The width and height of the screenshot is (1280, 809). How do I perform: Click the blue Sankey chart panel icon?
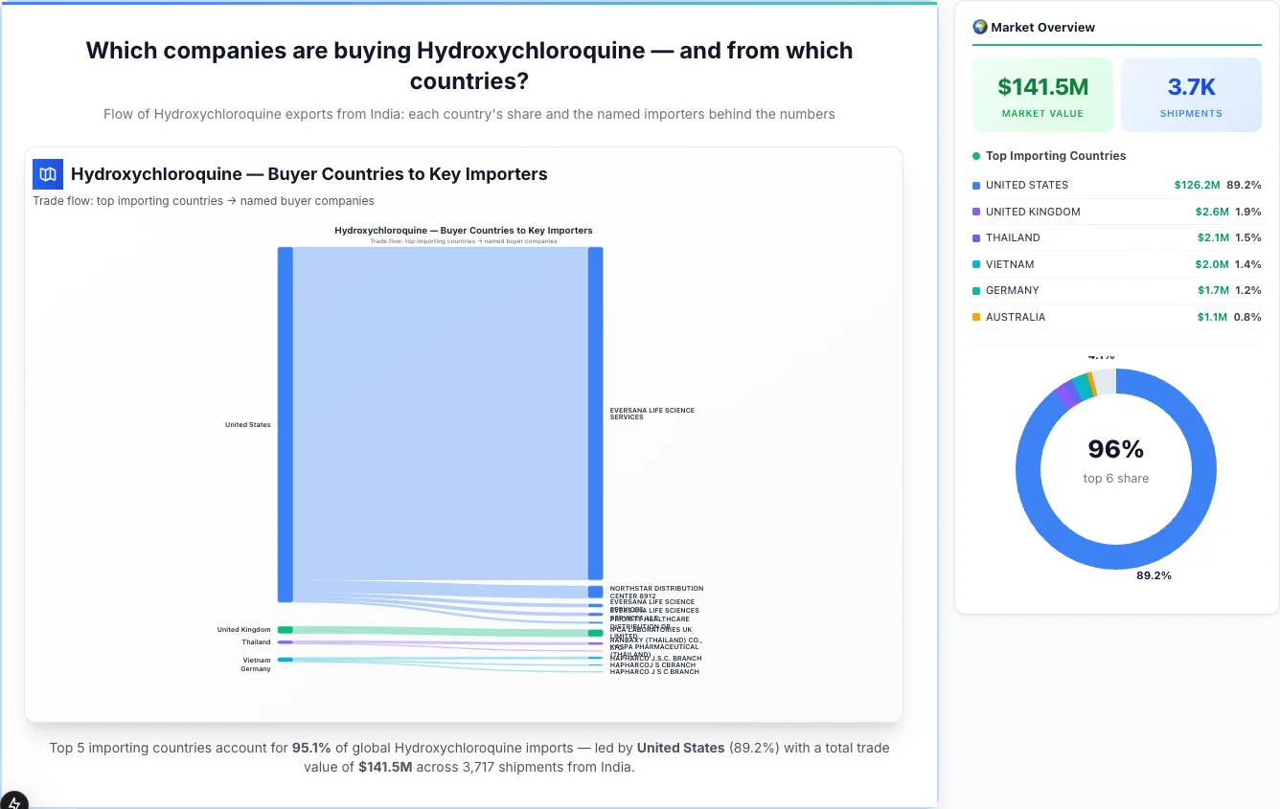click(x=47, y=174)
